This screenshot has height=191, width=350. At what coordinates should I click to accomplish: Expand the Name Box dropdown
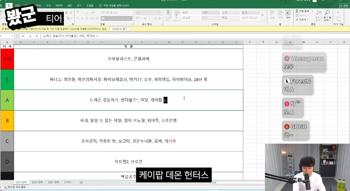12,36
